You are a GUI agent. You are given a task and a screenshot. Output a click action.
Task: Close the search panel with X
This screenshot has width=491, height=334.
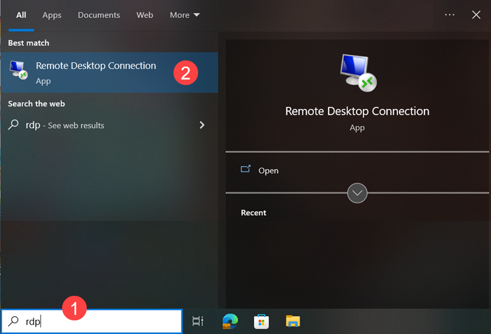(476, 15)
